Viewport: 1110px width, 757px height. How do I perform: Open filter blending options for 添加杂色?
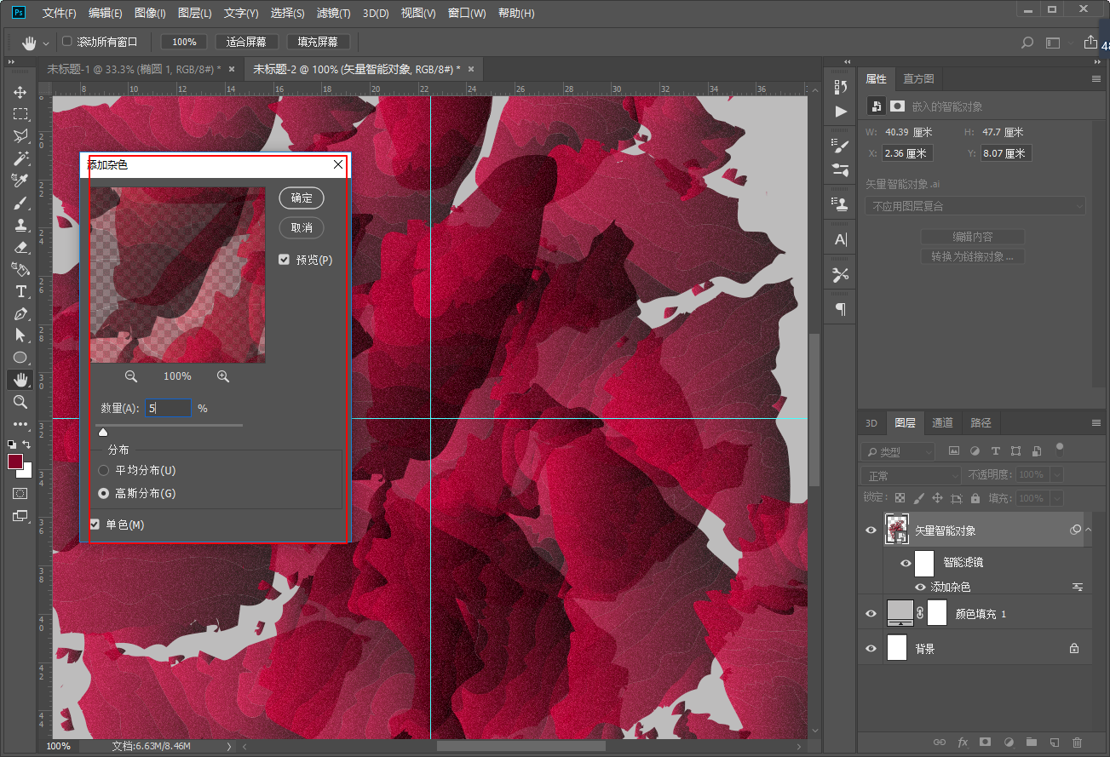[1077, 587]
